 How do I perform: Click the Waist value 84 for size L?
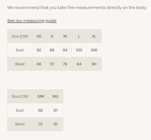click(x=79, y=64)
